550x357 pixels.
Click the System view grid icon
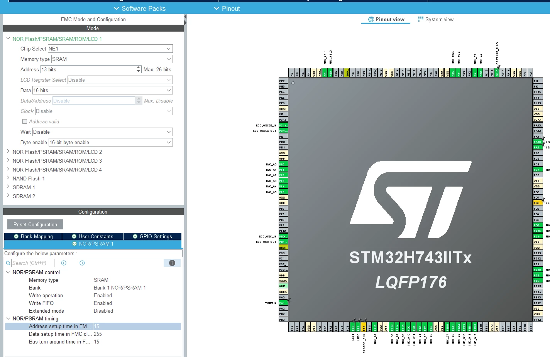(421, 19)
